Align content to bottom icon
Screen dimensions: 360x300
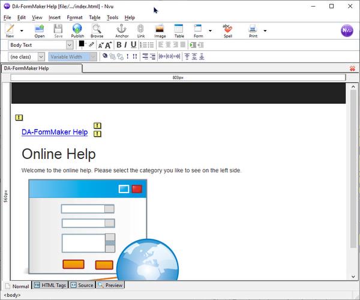tap(202, 56)
